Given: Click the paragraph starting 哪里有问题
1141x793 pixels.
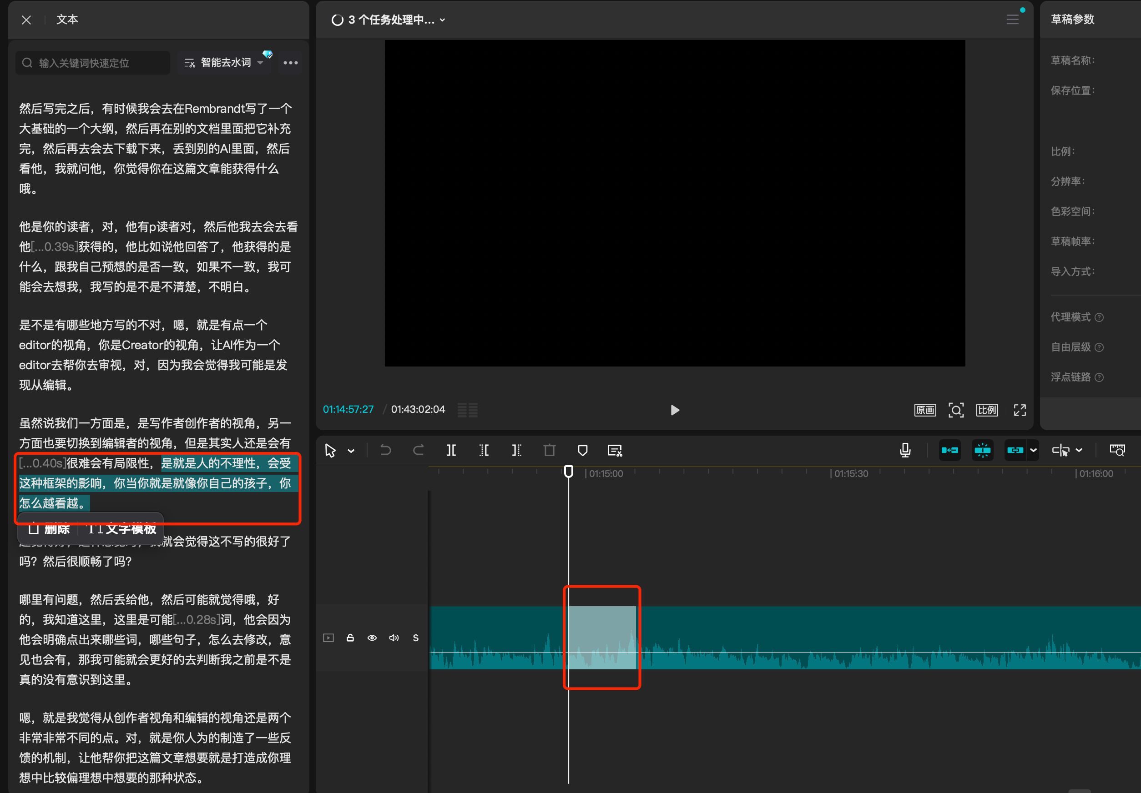Looking at the screenshot, I should tap(156, 640).
